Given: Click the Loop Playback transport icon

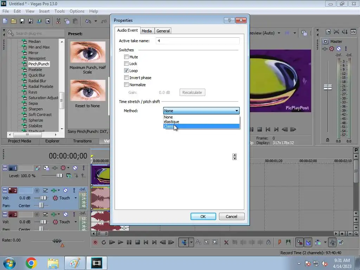Looking at the screenshot, I should (104, 242).
